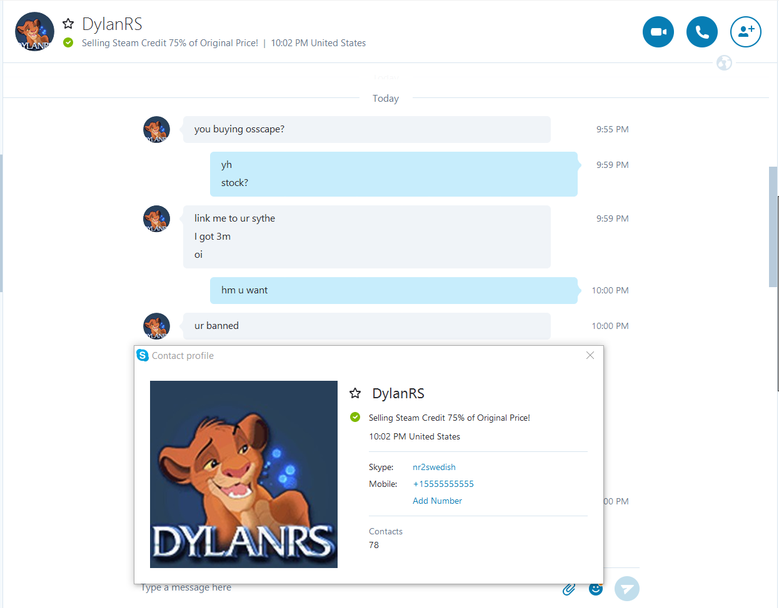This screenshot has width=779, height=608.
Task: Open DylanRS avatar in the chat header
Action: click(34, 31)
